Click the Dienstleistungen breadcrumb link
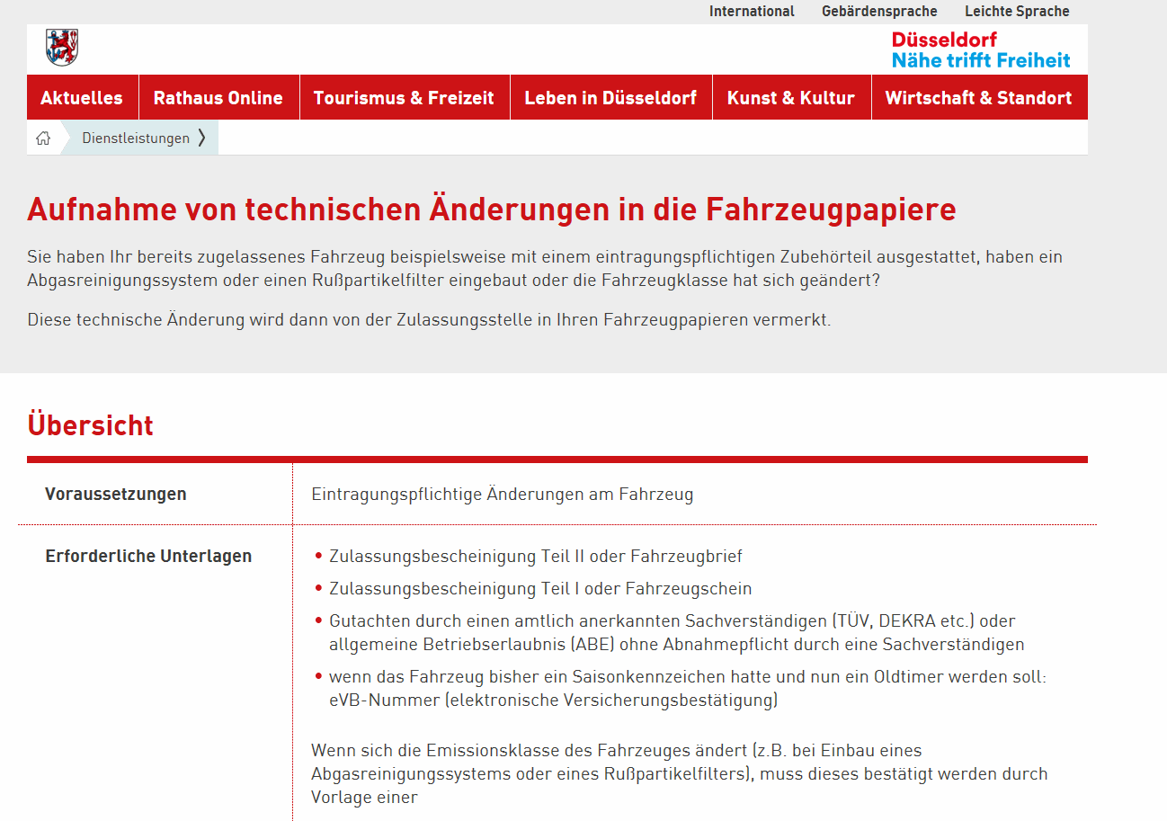Image resolution: width=1167 pixels, height=821 pixels. click(x=136, y=138)
